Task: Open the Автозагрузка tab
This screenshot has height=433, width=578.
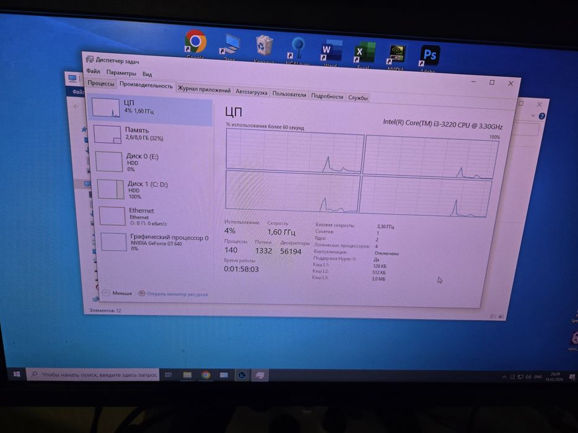Action: coord(252,92)
